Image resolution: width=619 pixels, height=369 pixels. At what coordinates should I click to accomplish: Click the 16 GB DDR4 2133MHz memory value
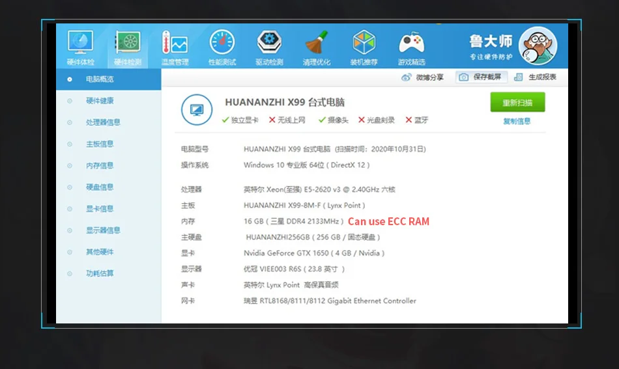(294, 221)
